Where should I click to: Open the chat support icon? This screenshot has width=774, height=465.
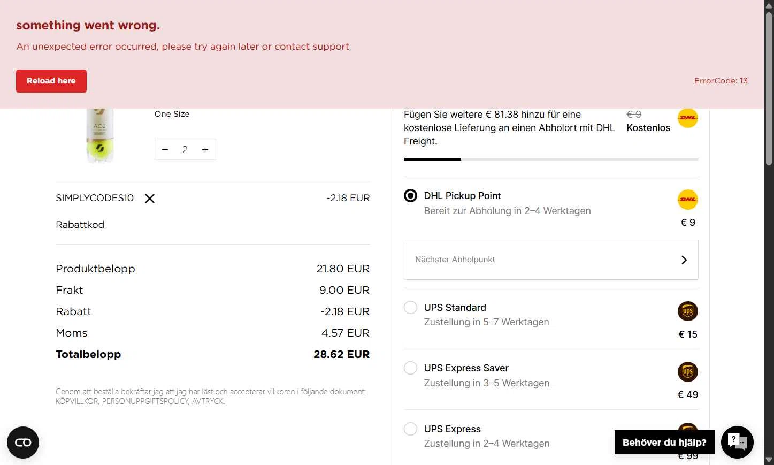(737, 442)
